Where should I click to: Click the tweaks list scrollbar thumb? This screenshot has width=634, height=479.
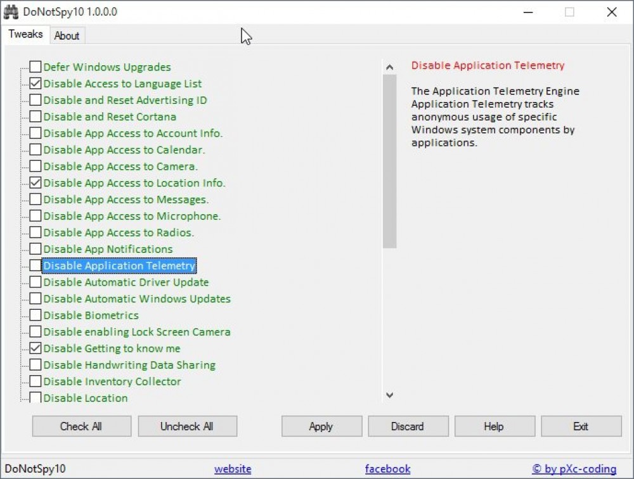click(x=390, y=162)
